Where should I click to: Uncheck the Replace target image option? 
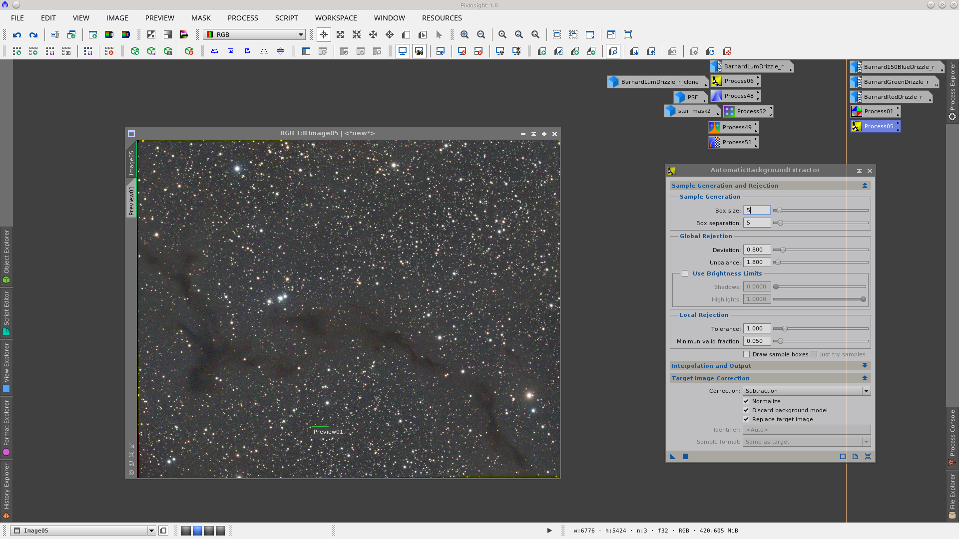746,419
